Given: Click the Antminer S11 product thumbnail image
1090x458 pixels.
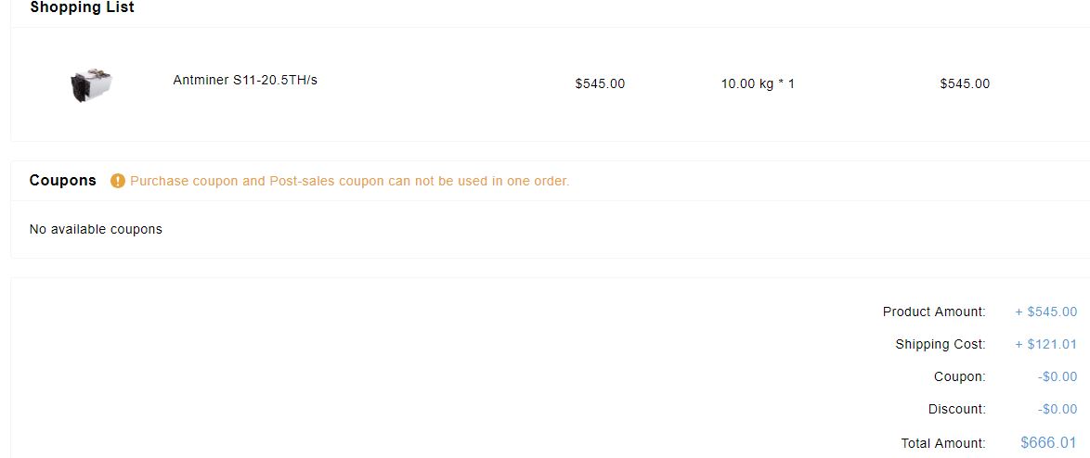Looking at the screenshot, I should click(92, 85).
